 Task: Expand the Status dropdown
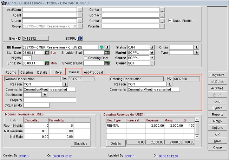pos(152,47)
